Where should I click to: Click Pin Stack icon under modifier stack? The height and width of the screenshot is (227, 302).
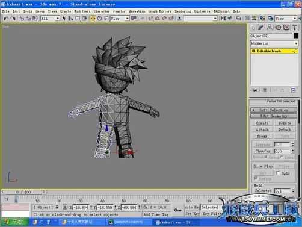tap(254, 90)
